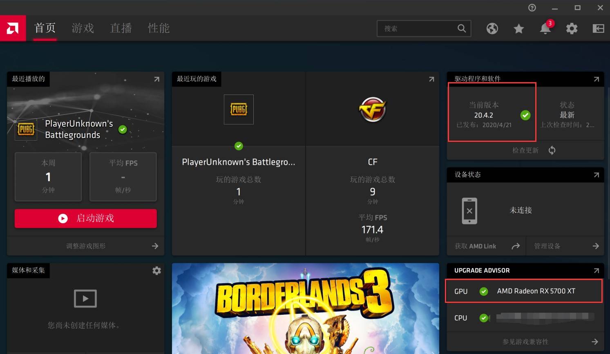Switch to the 首页 tab

tap(45, 28)
